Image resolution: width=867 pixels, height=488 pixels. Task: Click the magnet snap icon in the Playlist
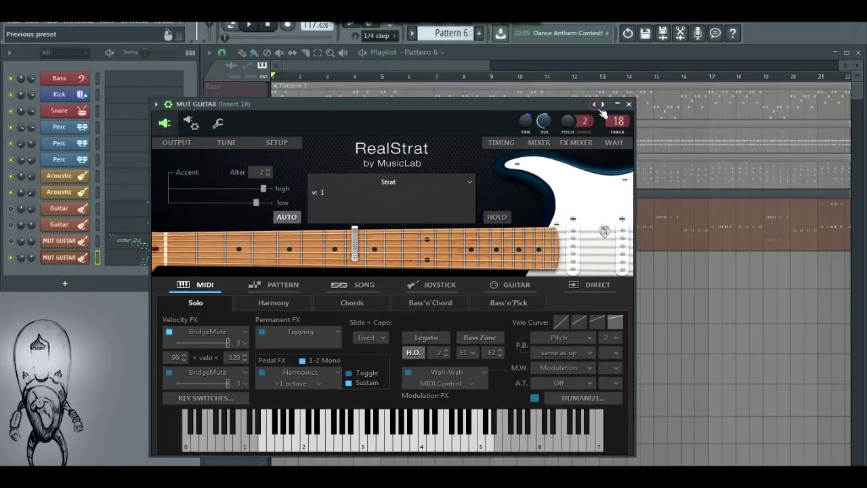[x=221, y=52]
